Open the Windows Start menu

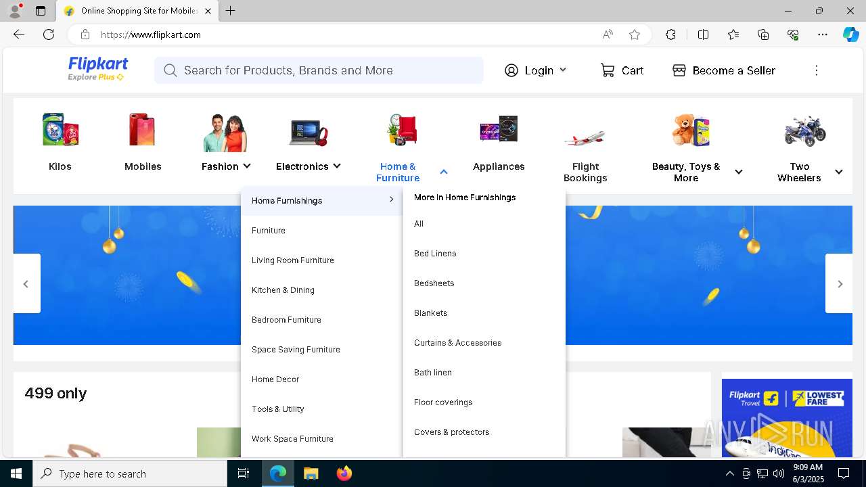tap(16, 473)
